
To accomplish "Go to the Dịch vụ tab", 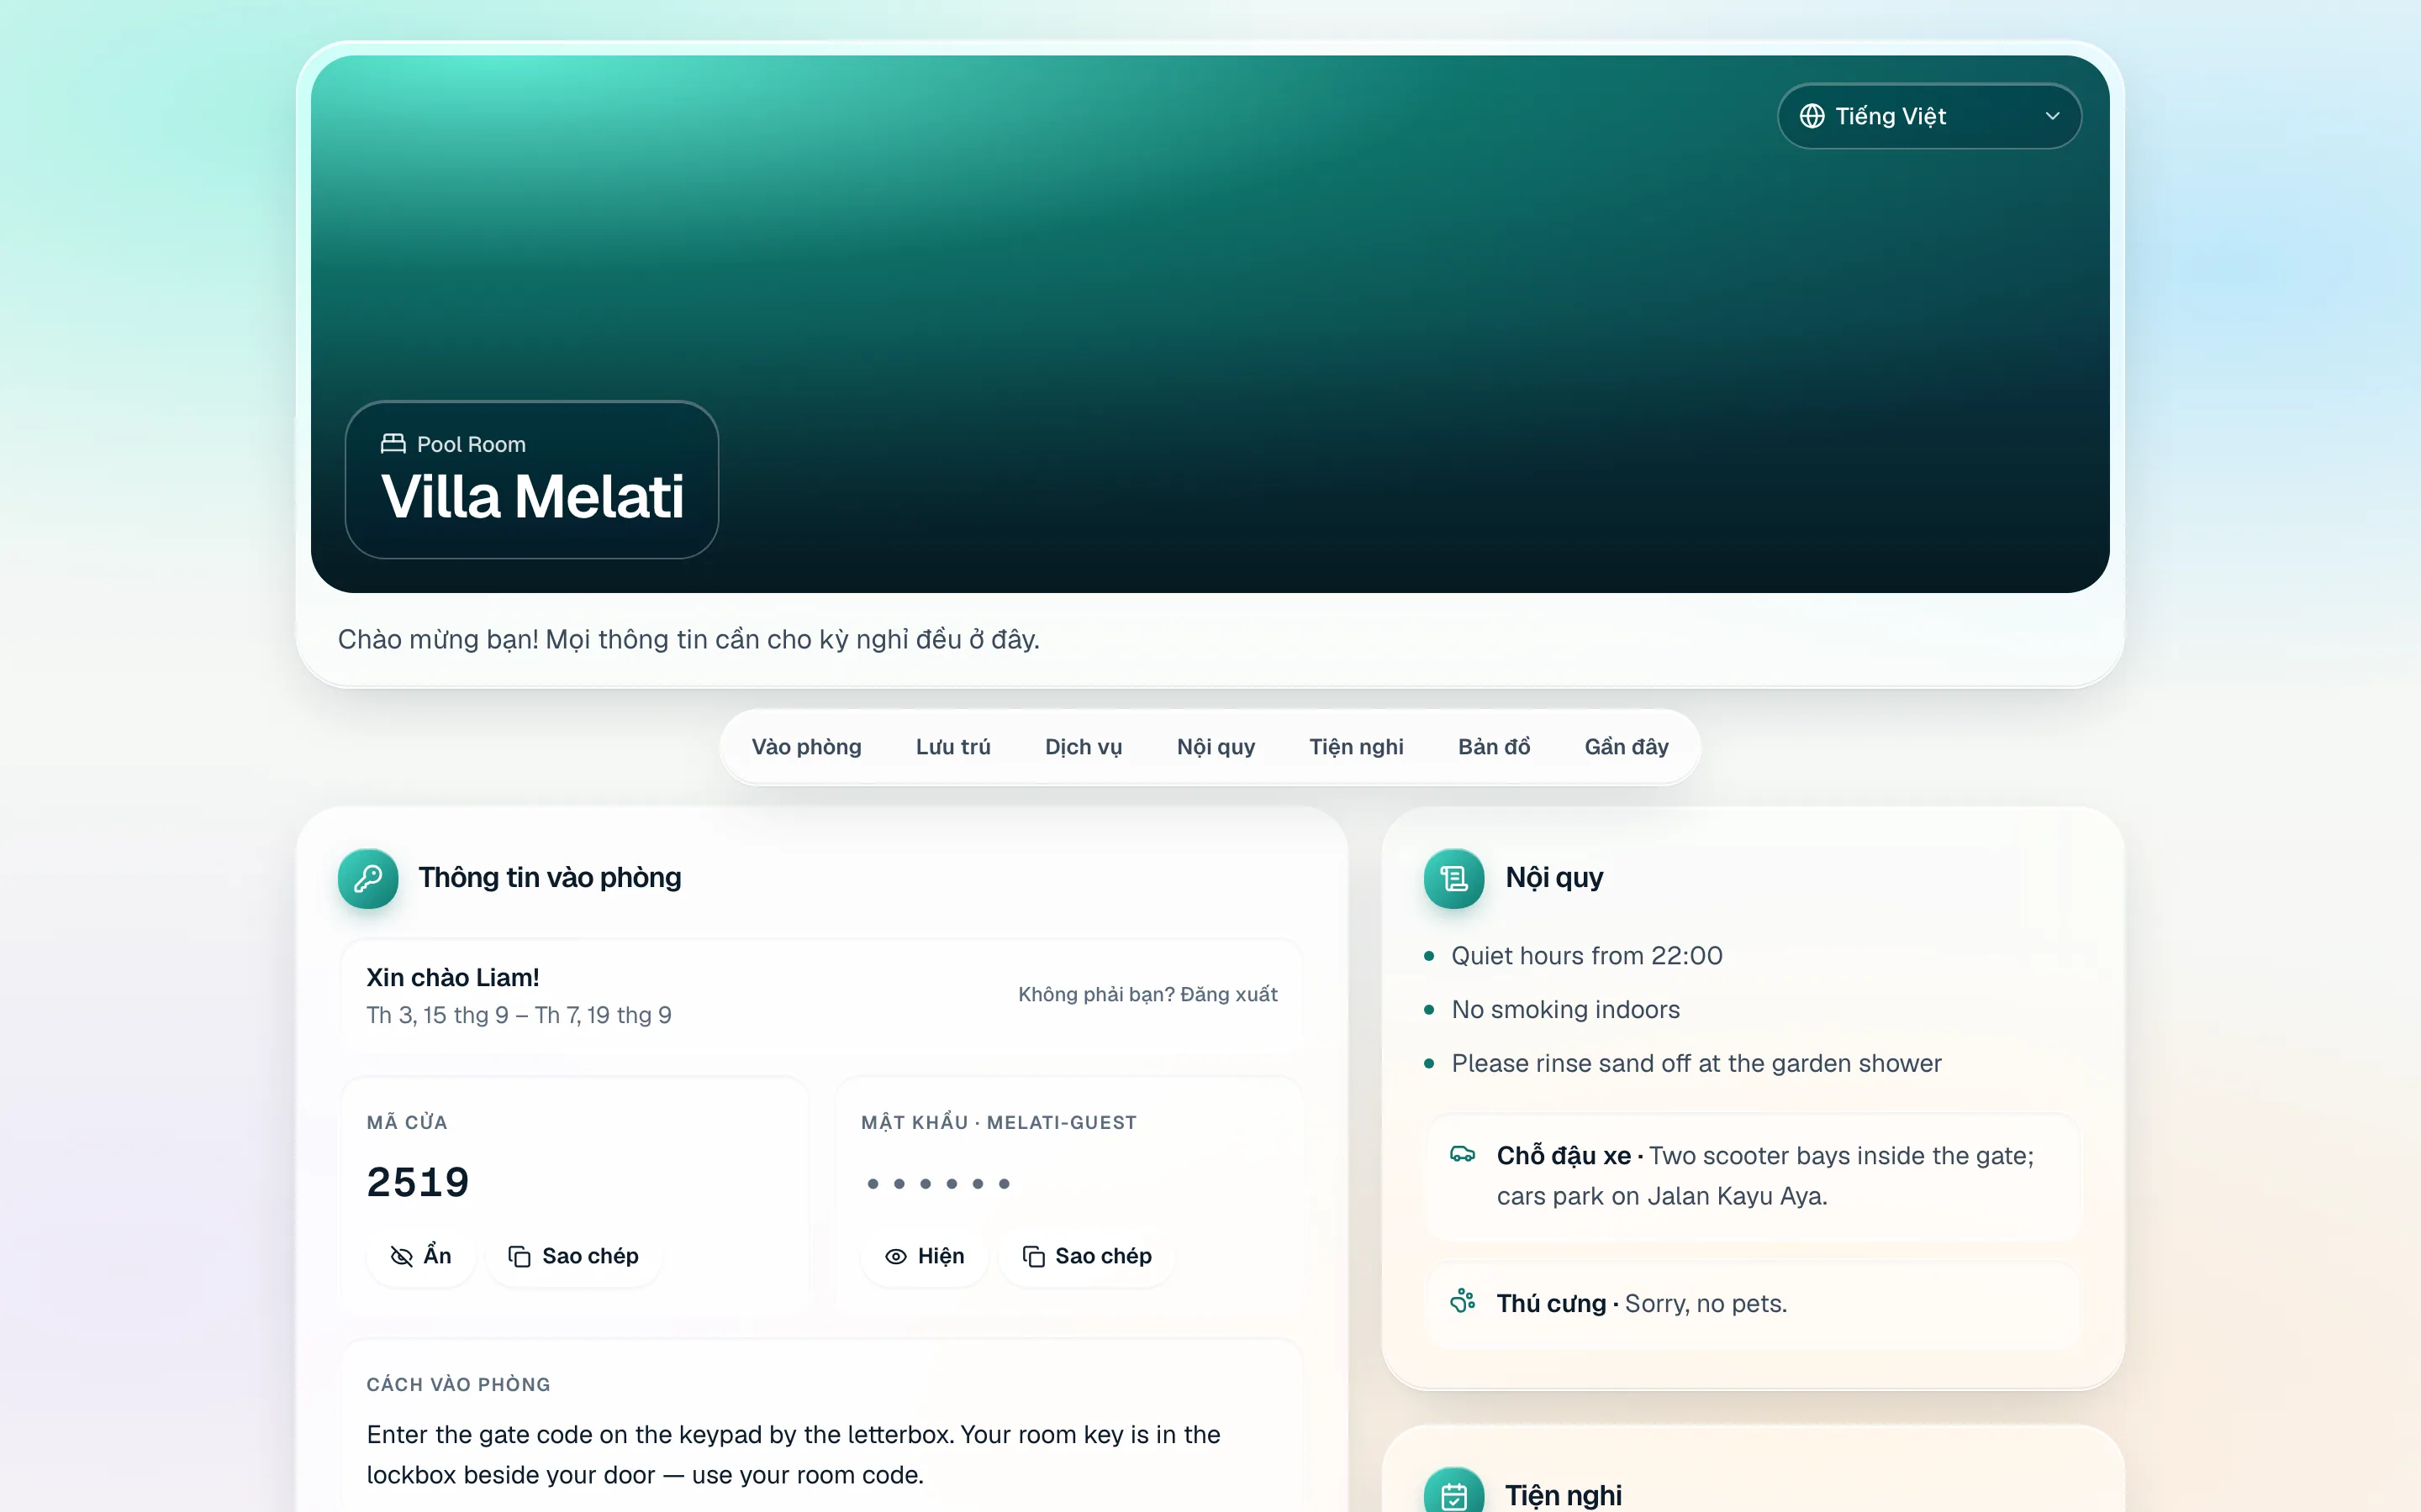I will (1084, 747).
